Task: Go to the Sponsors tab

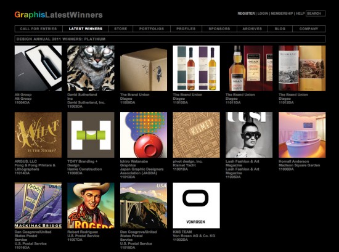Action: pyautogui.click(x=219, y=29)
